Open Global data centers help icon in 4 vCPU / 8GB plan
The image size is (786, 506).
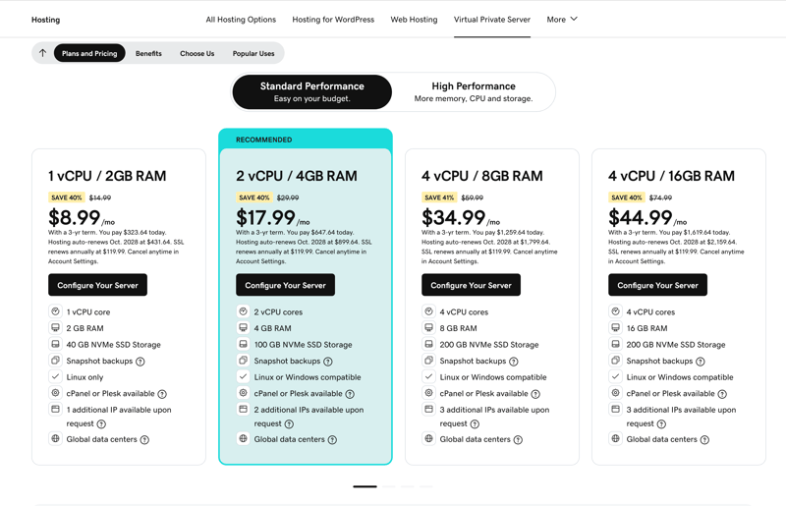pos(518,440)
